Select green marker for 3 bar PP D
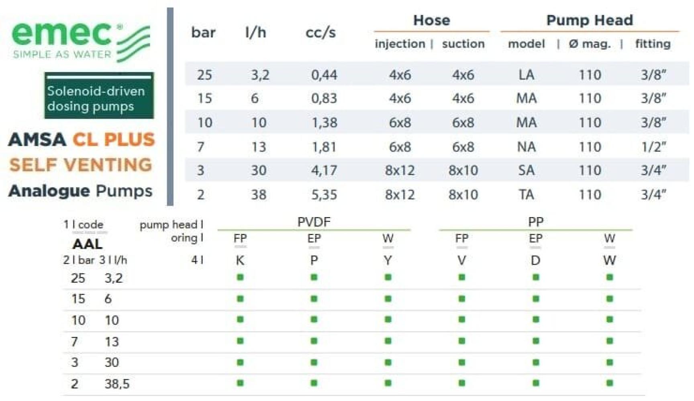Image resolution: width=694 pixels, height=401 pixels. tap(536, 362)
